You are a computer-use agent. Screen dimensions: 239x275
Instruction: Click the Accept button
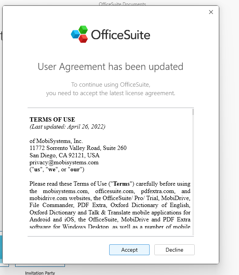point(129,250)
